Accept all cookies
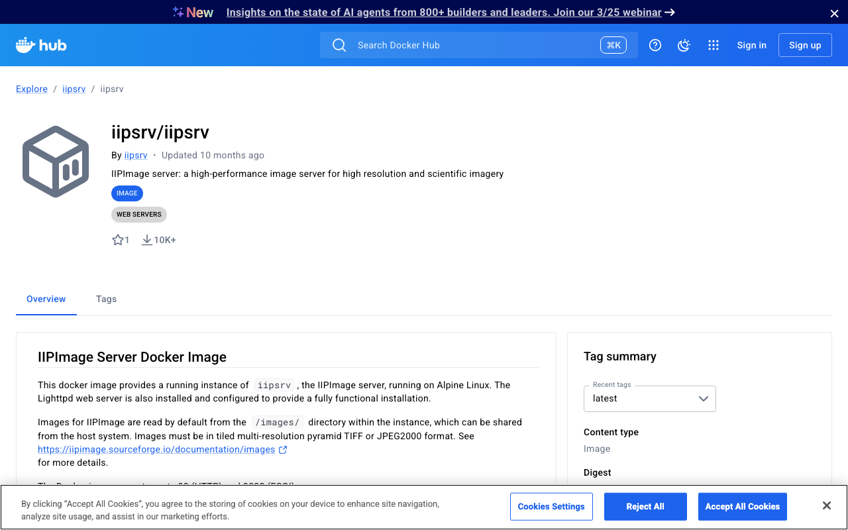 pyautogui.click(x=742, y=506)
